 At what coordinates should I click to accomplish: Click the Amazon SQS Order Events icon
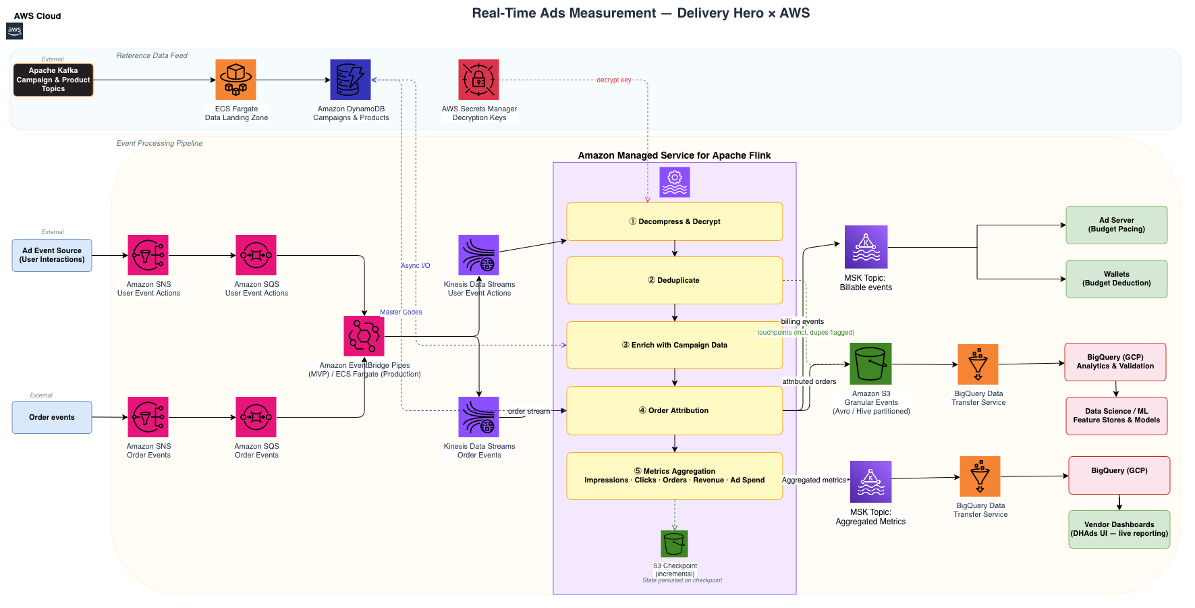(256, 417)
